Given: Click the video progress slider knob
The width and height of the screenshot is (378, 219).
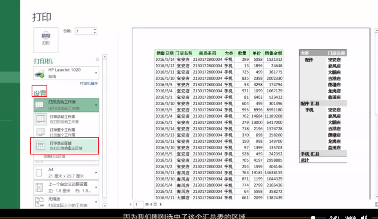Looking at the screenshot, I should click(313, 218).
